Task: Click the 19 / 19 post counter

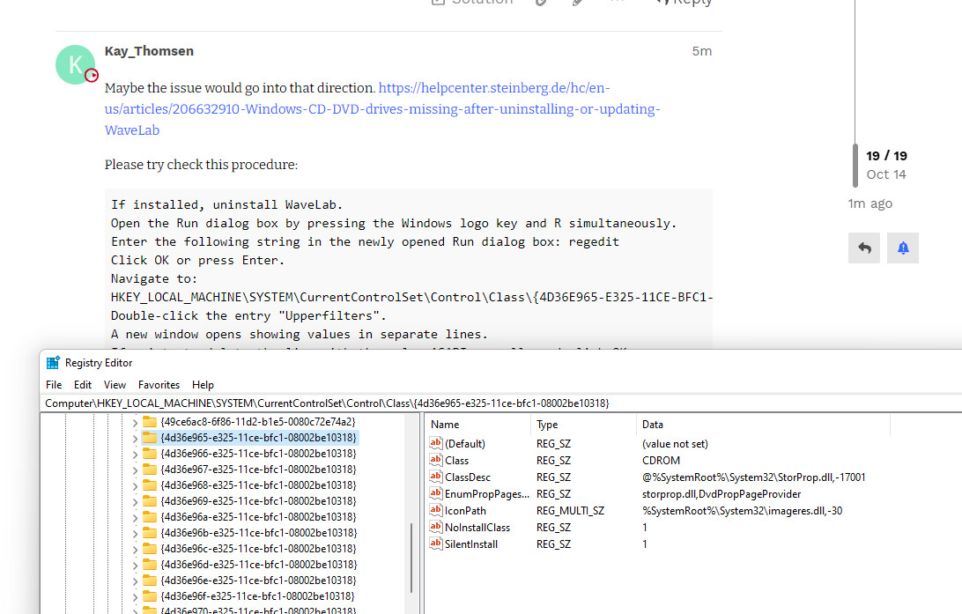Action: (x=886, y=156)
